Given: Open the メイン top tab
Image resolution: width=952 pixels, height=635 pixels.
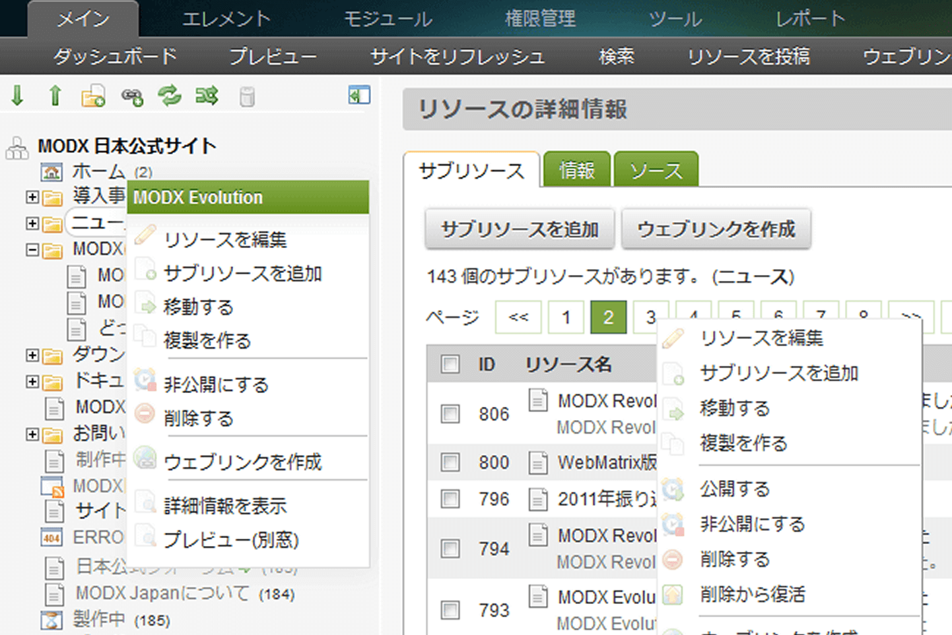Looking at the screenshot, I should coord(83,19).
